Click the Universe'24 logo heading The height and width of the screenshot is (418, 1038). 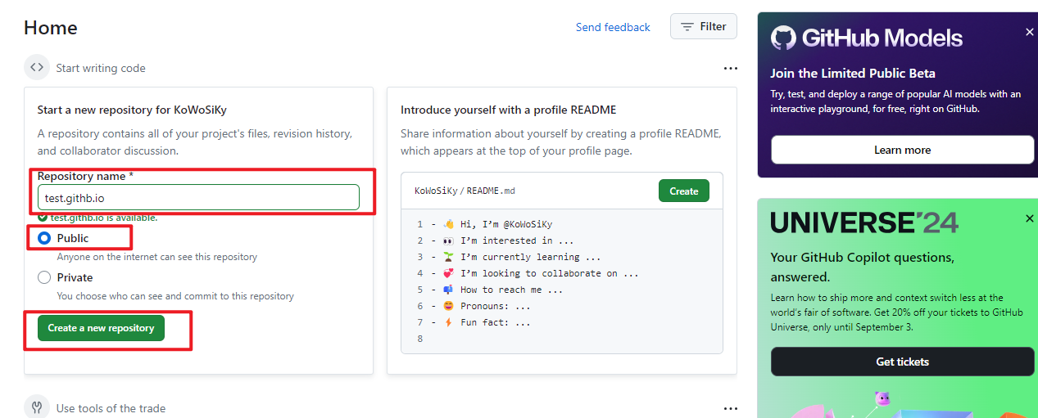click(x=863, y=222)
